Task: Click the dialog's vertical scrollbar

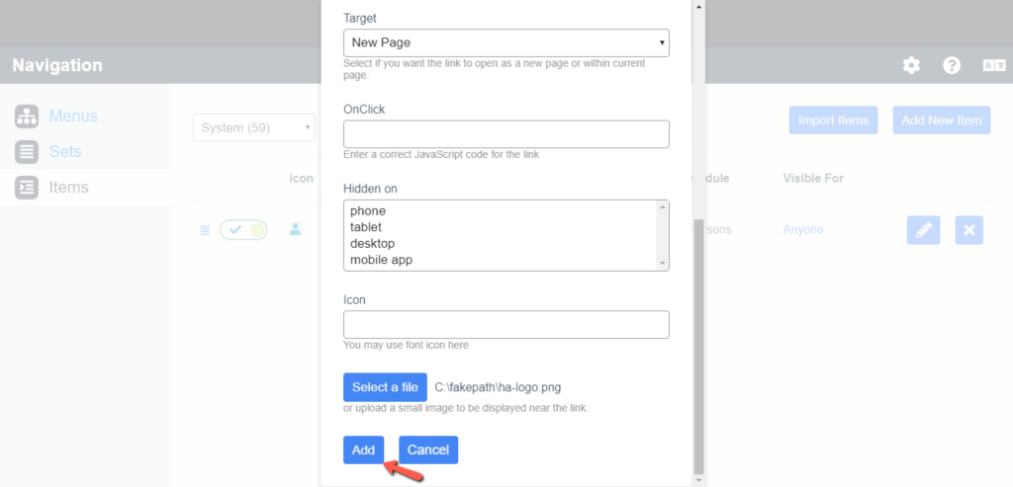Action: pos(699,346)
